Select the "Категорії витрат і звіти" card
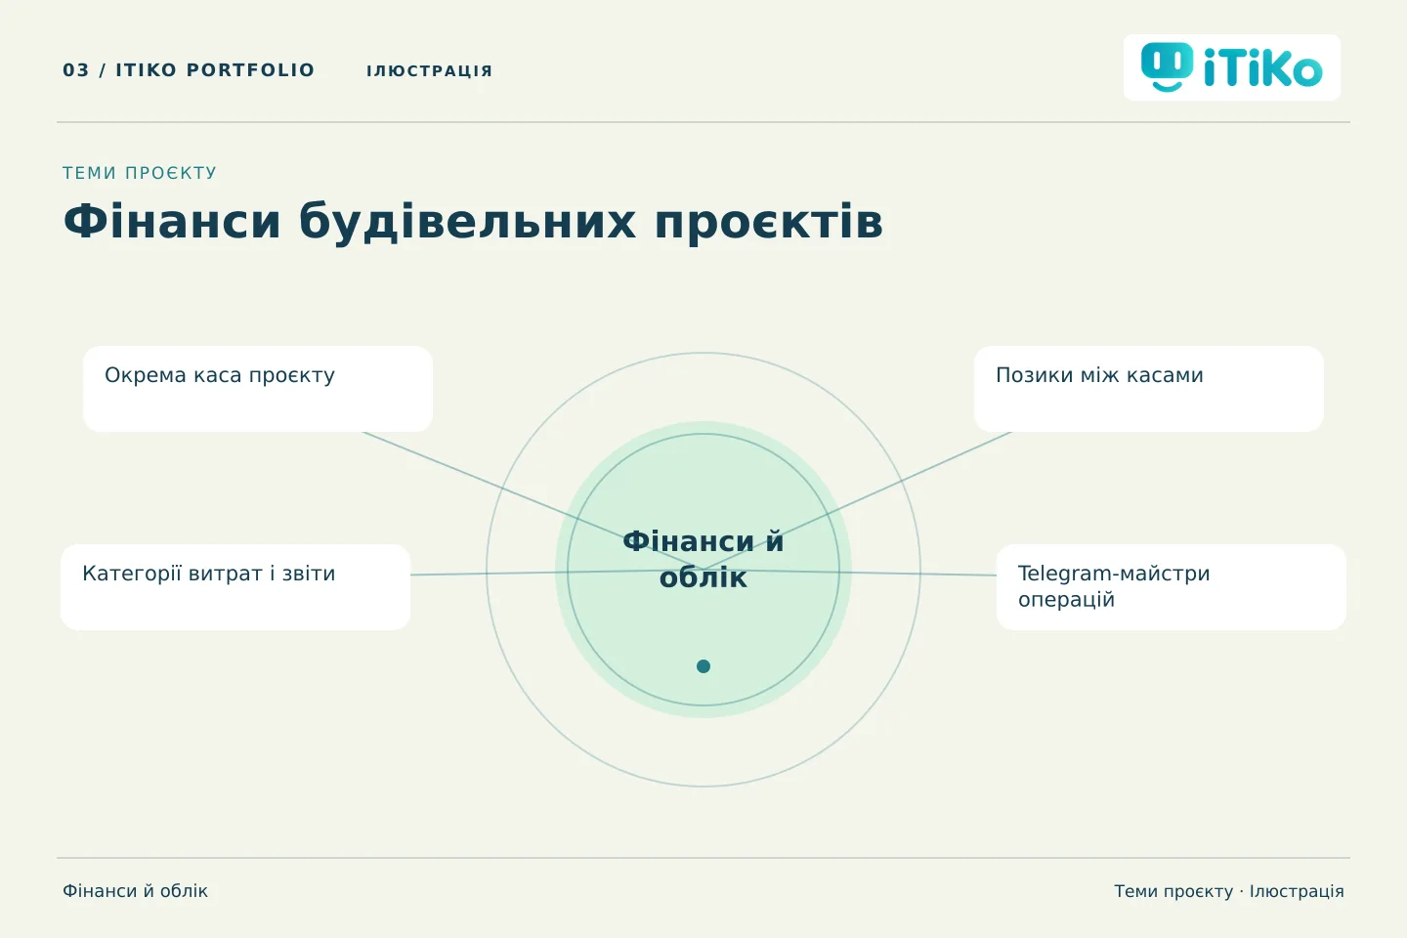 235,587
